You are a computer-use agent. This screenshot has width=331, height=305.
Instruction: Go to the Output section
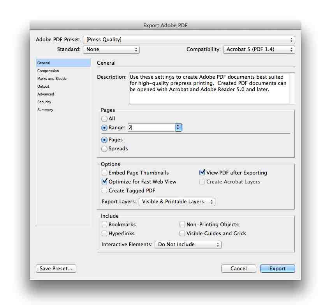point(63,86)
